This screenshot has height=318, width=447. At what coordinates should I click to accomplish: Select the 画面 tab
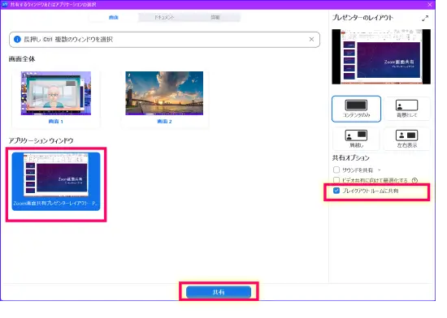point(114,17)
